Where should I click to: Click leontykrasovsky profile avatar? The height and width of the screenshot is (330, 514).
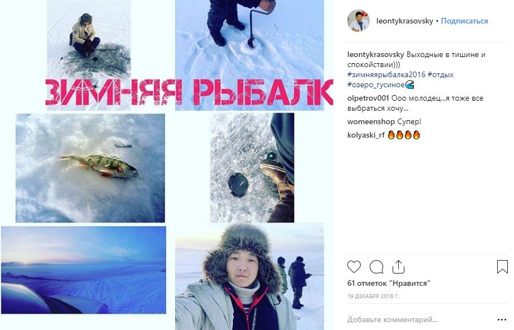tap(359, 21)
